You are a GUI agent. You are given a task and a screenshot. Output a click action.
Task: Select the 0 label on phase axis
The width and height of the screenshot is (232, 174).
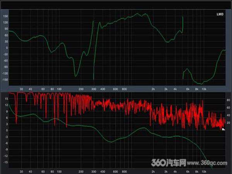6,48
